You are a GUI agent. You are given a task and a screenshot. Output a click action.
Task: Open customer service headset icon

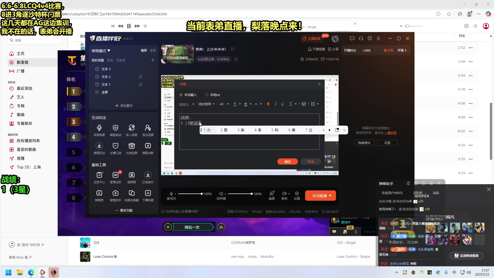(361, 38)
